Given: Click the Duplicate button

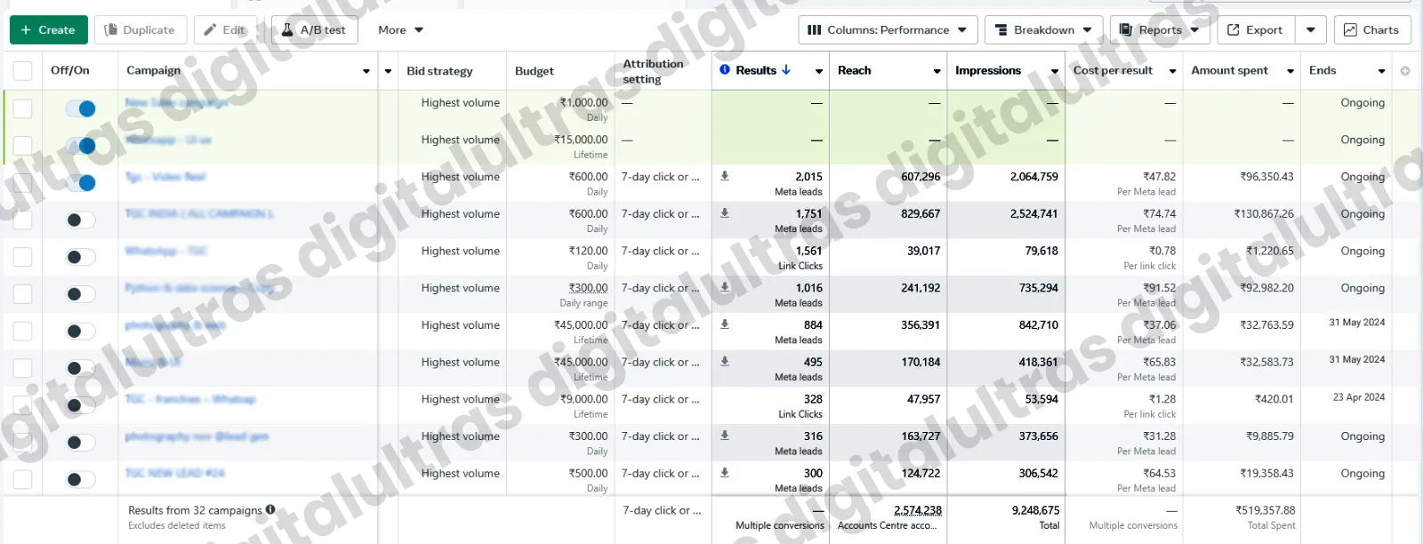Looking at the screenshot, I should click(x=140, y=30).
